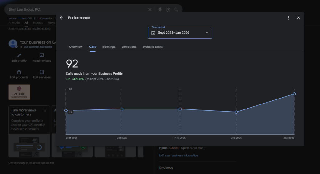Image resolution: width=320 pixels, height=174 pixels.
Task: Click the +475.0% change value
Action: 77,79
